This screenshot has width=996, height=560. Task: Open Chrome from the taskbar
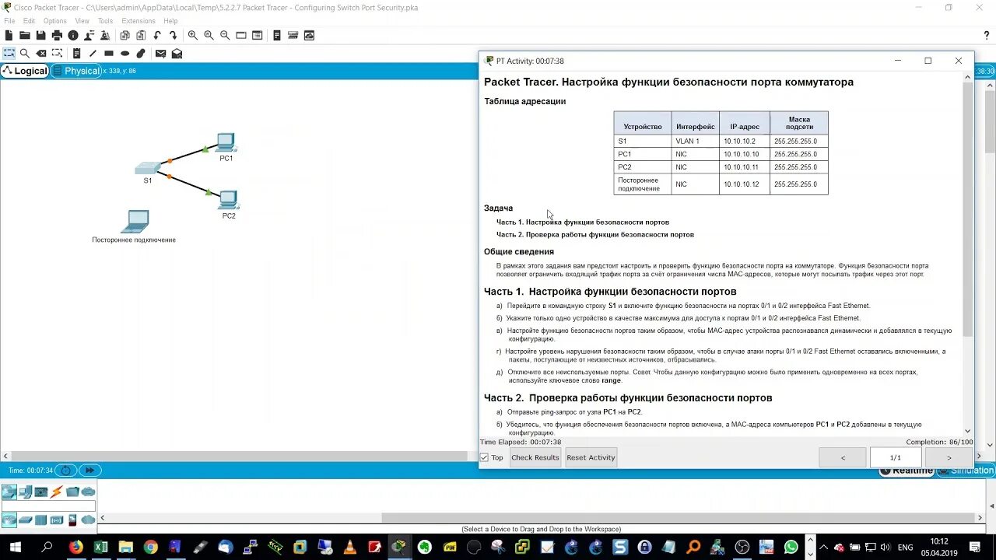click(150, 547)
